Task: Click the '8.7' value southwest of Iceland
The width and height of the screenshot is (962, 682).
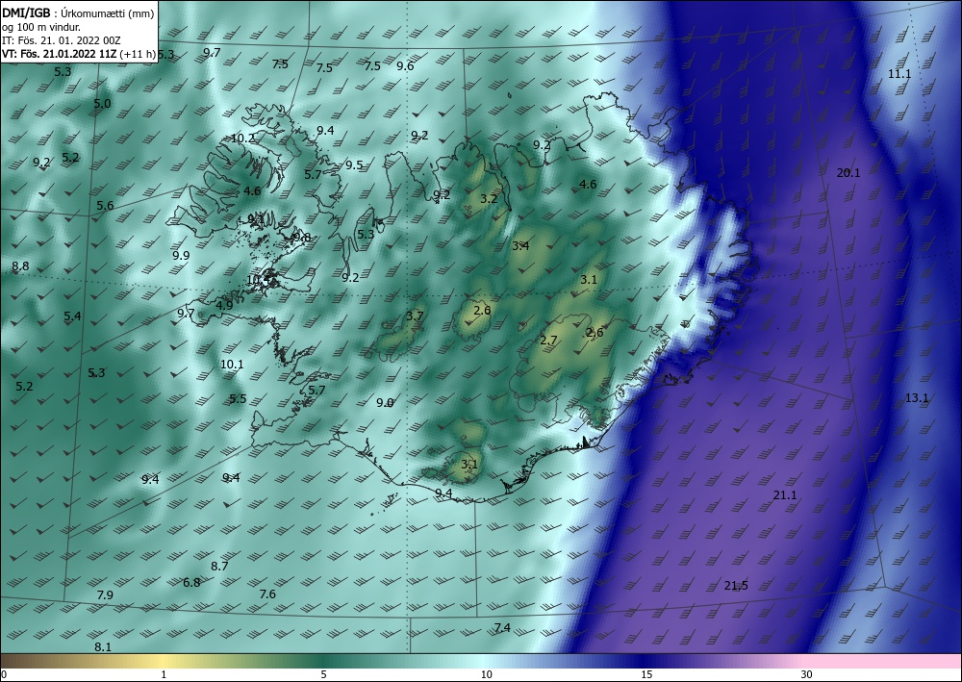Action: pyautogui.click(x=219, y=567)
